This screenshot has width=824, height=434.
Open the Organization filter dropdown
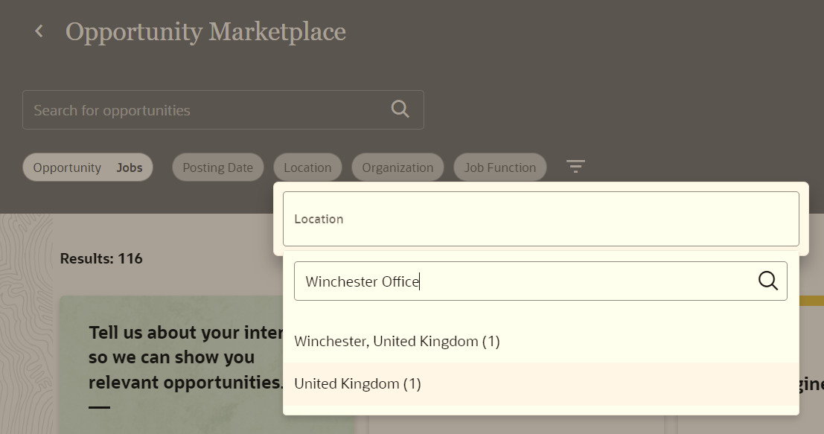tap(397, 167)
